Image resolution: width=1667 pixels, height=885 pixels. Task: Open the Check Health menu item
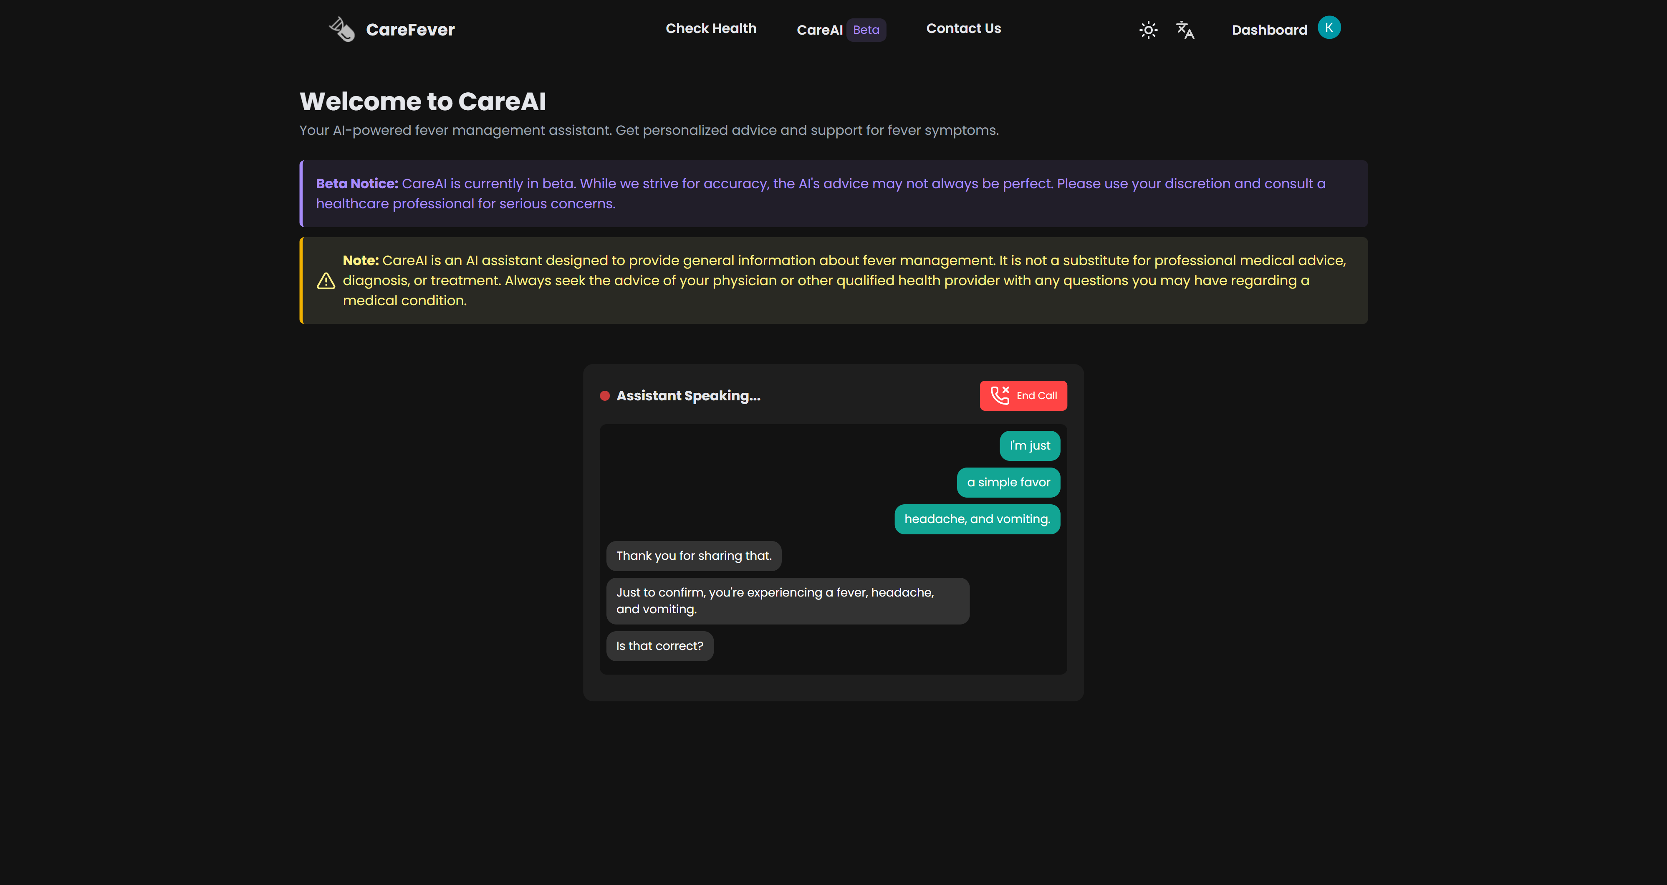click(x=710, y=28)
